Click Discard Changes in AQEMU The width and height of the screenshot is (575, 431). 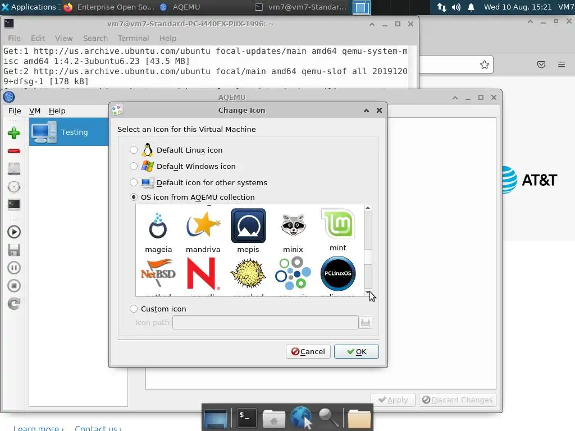click(457, 400)
